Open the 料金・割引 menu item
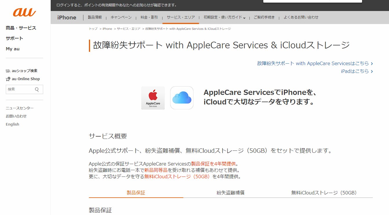 tap(149, 17)
